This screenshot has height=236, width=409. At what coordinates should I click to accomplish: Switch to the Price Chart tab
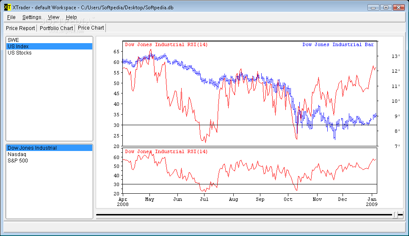[91, 28]
